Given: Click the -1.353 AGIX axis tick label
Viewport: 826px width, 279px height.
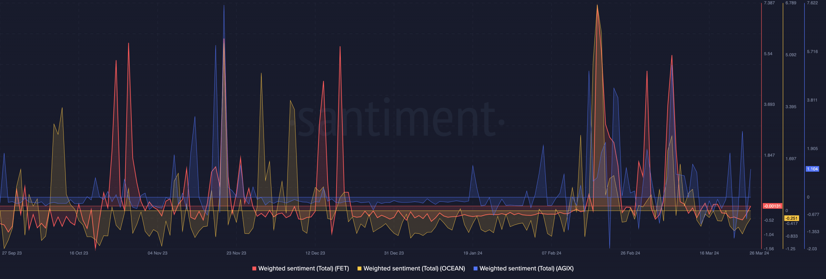Looking at the screenshot, I should pyautogui.click(x=813, y=232).
